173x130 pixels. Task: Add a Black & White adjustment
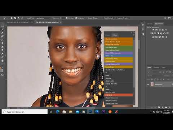158,33
